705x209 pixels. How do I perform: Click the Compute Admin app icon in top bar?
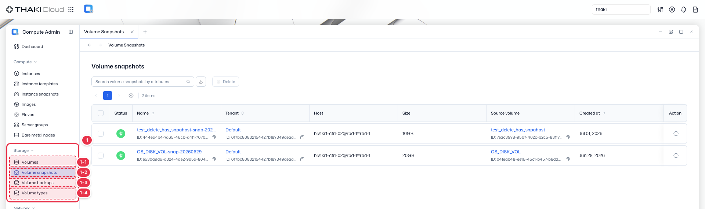pyautogui.click(x=88, y=9)
